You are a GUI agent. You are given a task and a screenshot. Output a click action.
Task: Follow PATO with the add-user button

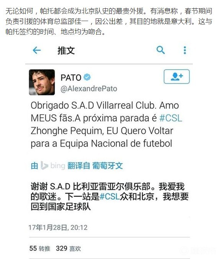tap(177, 77)
